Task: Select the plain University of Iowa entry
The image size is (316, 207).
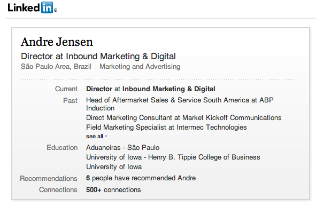Action: pyautogui.click(x=114, y=167)
